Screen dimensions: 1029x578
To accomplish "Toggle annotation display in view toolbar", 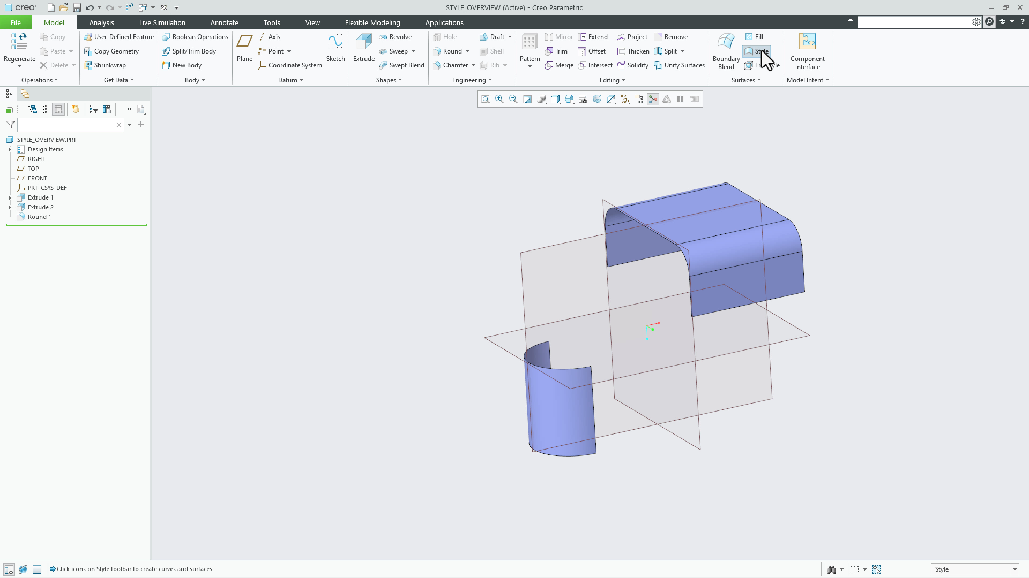I will [x=639, y=99].
